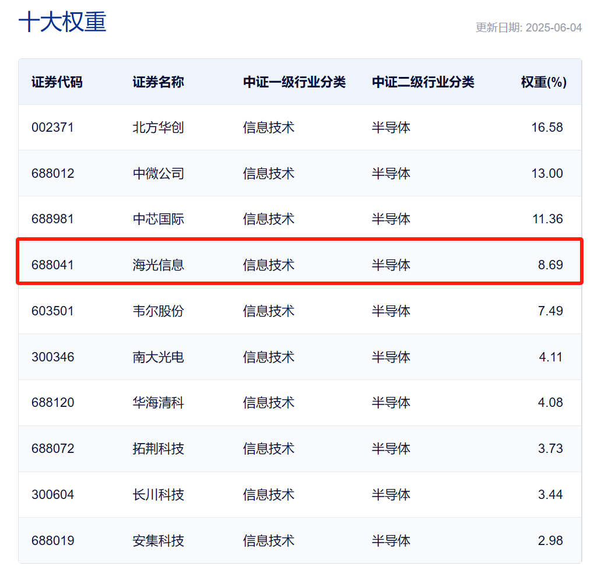Select the stock name 海光信息
This screenshot has width=594, height=573.
point(158,265)
